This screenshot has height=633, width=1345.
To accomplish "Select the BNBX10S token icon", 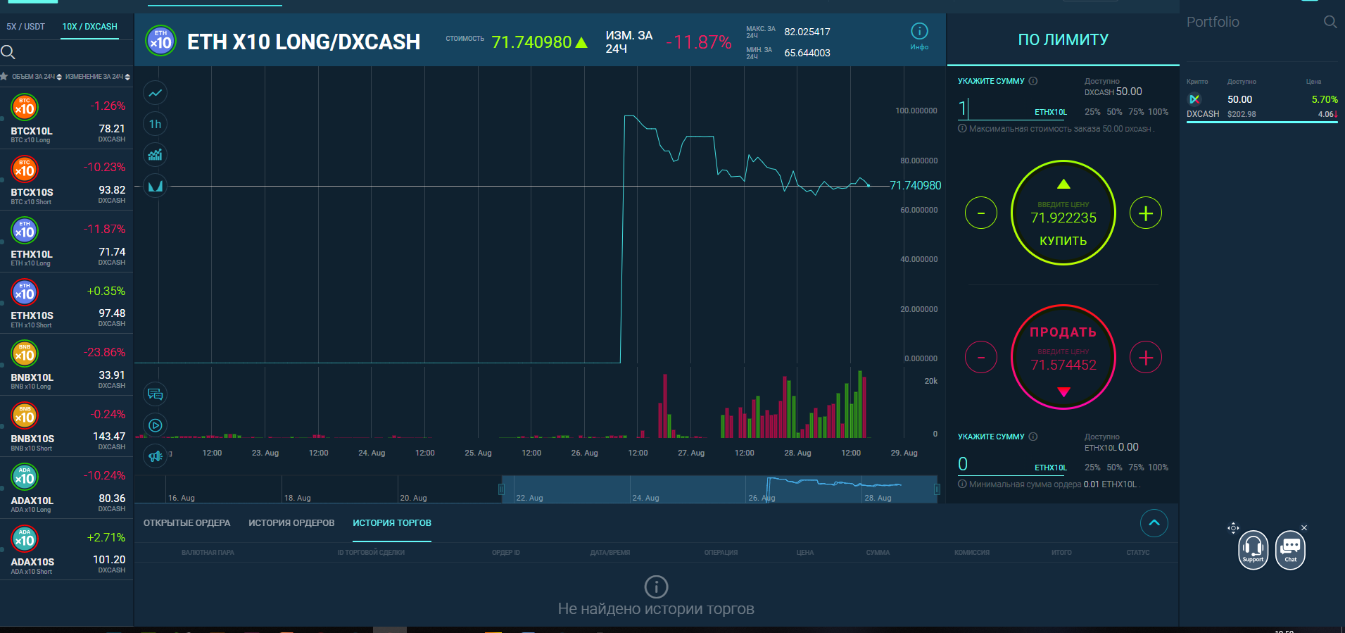I will click(25, 416).
